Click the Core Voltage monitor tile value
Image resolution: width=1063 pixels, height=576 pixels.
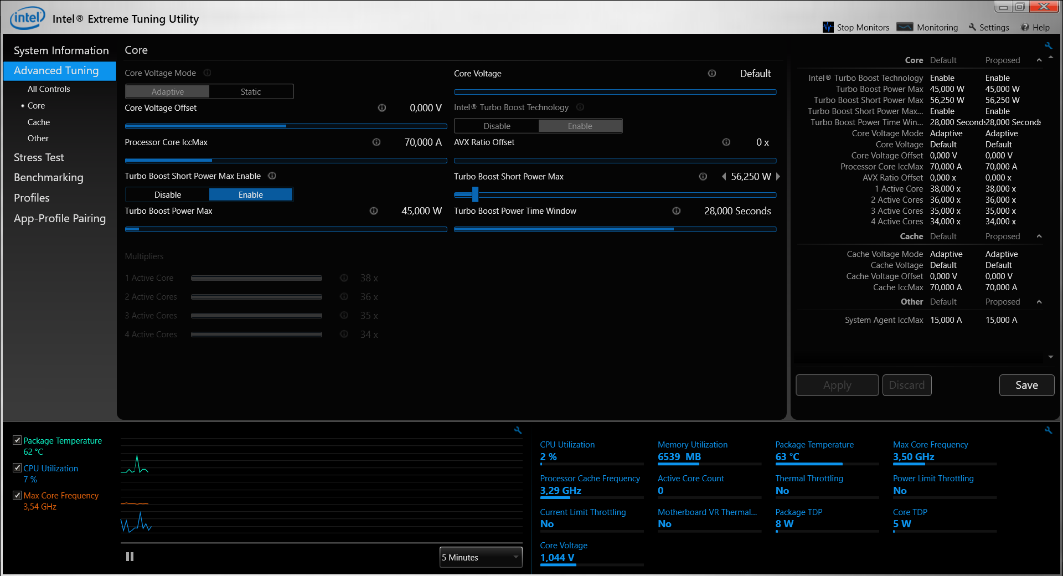point(557,558)
